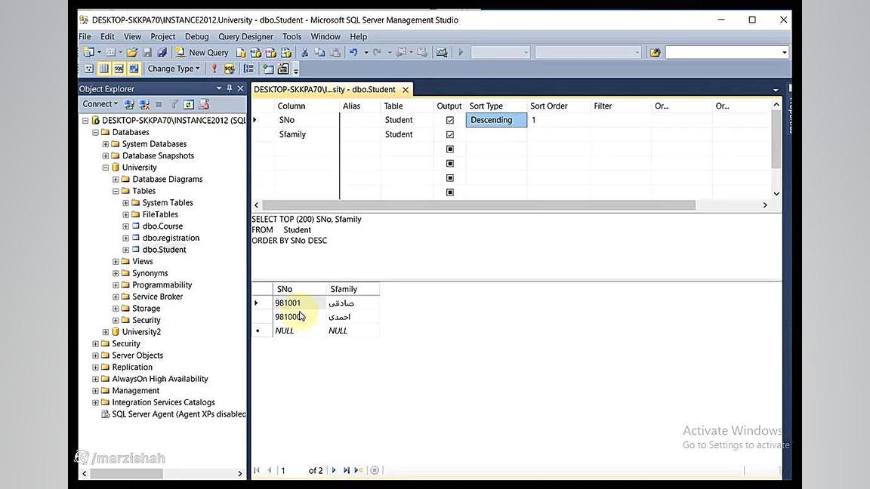Close the dbo.Student tab
This screenshot has height=489, width=870.
click(x=406, y=90)
